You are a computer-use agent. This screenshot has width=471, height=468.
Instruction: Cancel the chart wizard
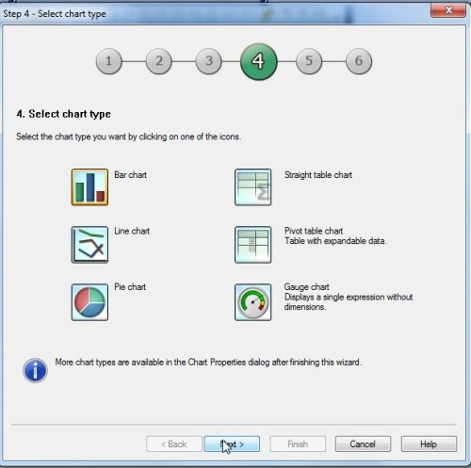coord(363,444)
